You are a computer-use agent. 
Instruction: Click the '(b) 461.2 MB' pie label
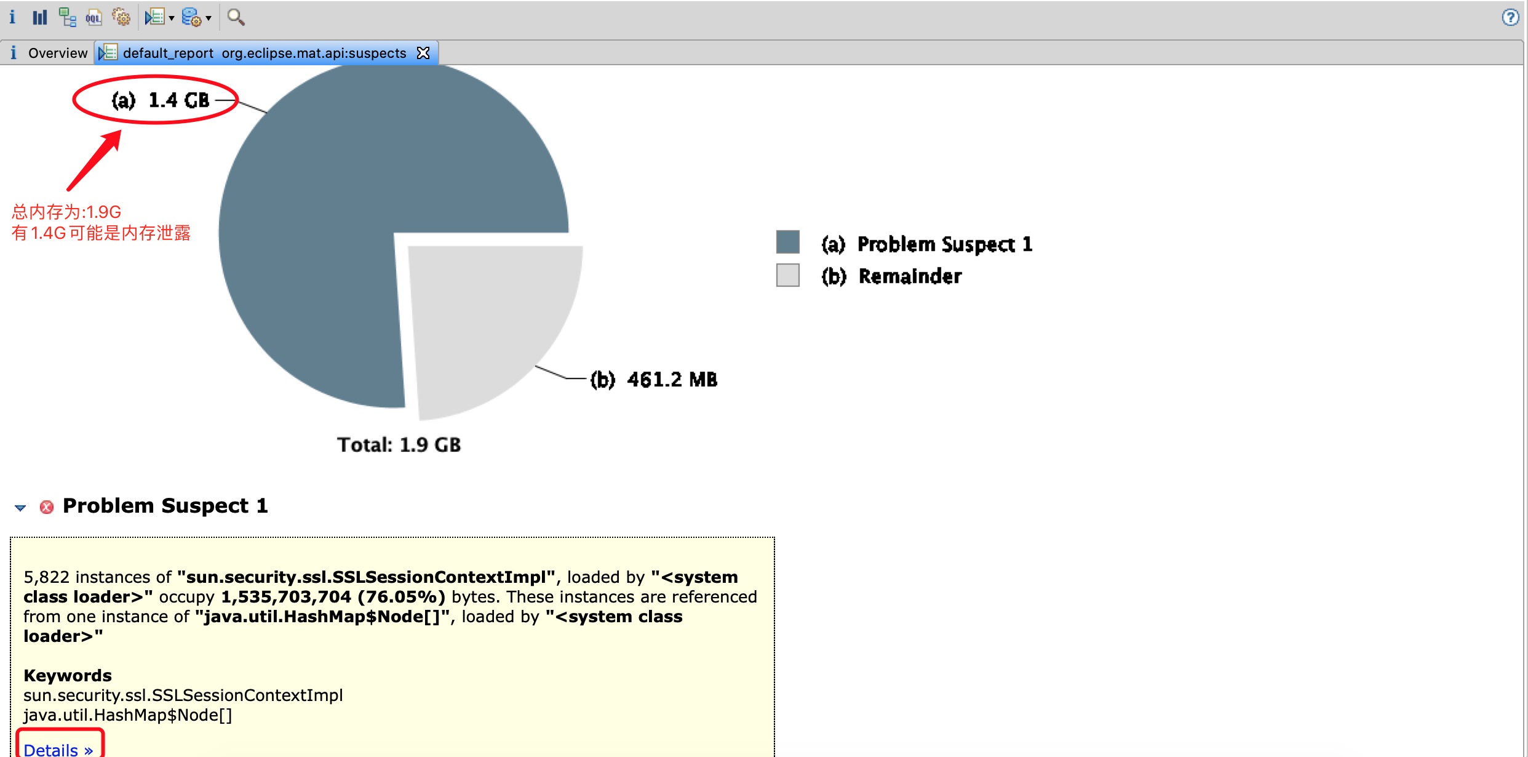click(654, 380)
